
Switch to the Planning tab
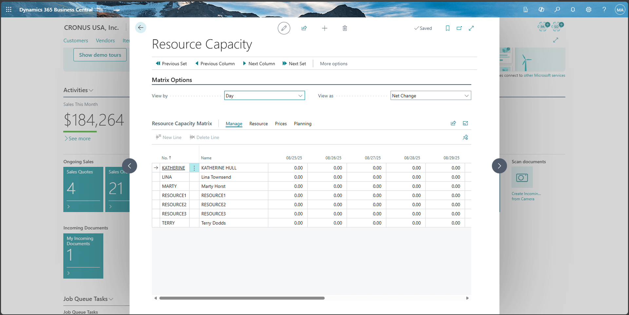(x=302, y=123)
